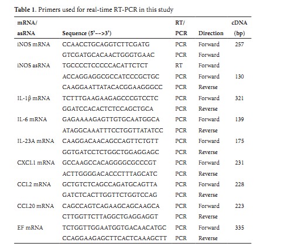
Task: Click sequence CCAACCTGCAGGTCTTCGATG
Action: pyautogui.click(x=106, y=45)
